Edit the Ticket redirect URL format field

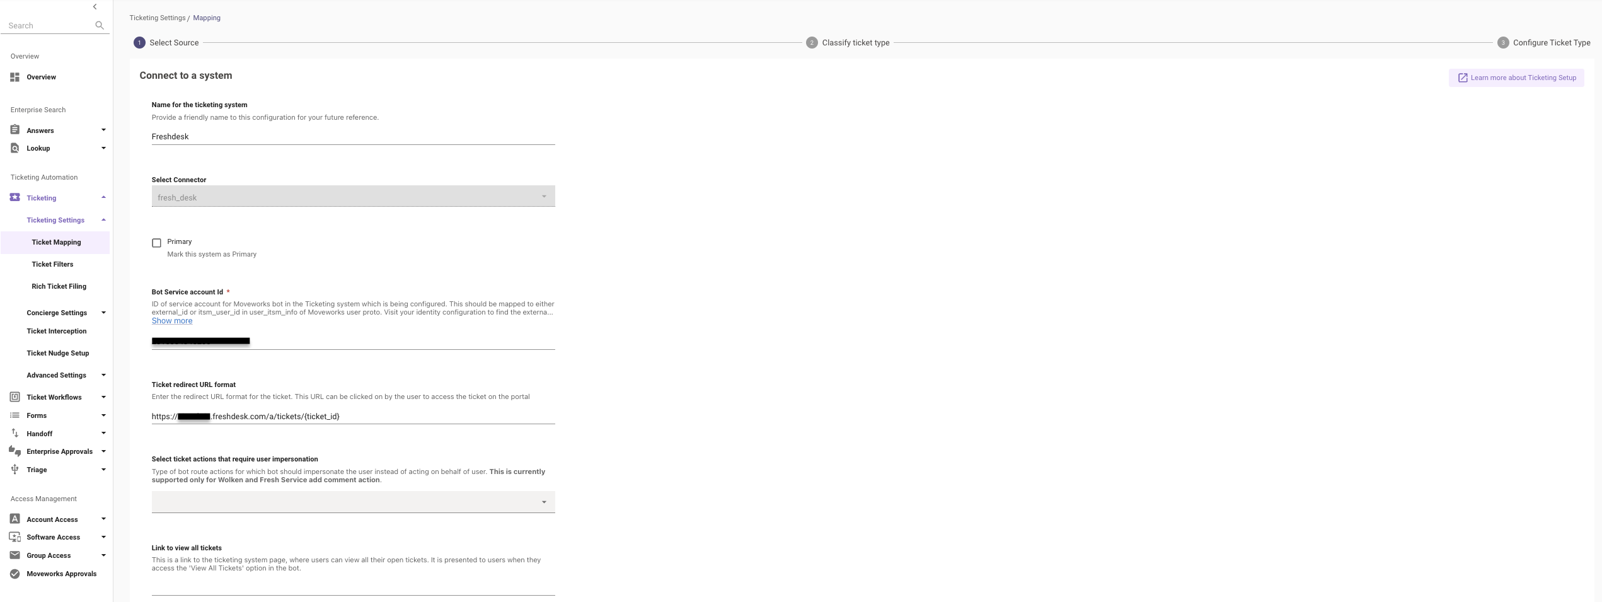click(x=353, y=416)
